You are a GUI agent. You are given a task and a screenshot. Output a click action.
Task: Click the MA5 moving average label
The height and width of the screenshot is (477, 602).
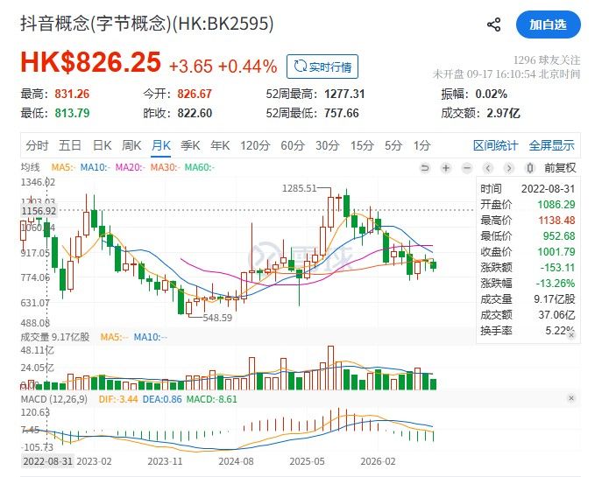[x=62, y=167]
